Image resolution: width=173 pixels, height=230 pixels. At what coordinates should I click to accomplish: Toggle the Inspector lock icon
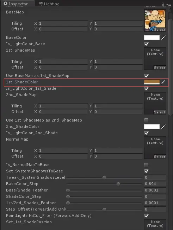click(163, 4)
